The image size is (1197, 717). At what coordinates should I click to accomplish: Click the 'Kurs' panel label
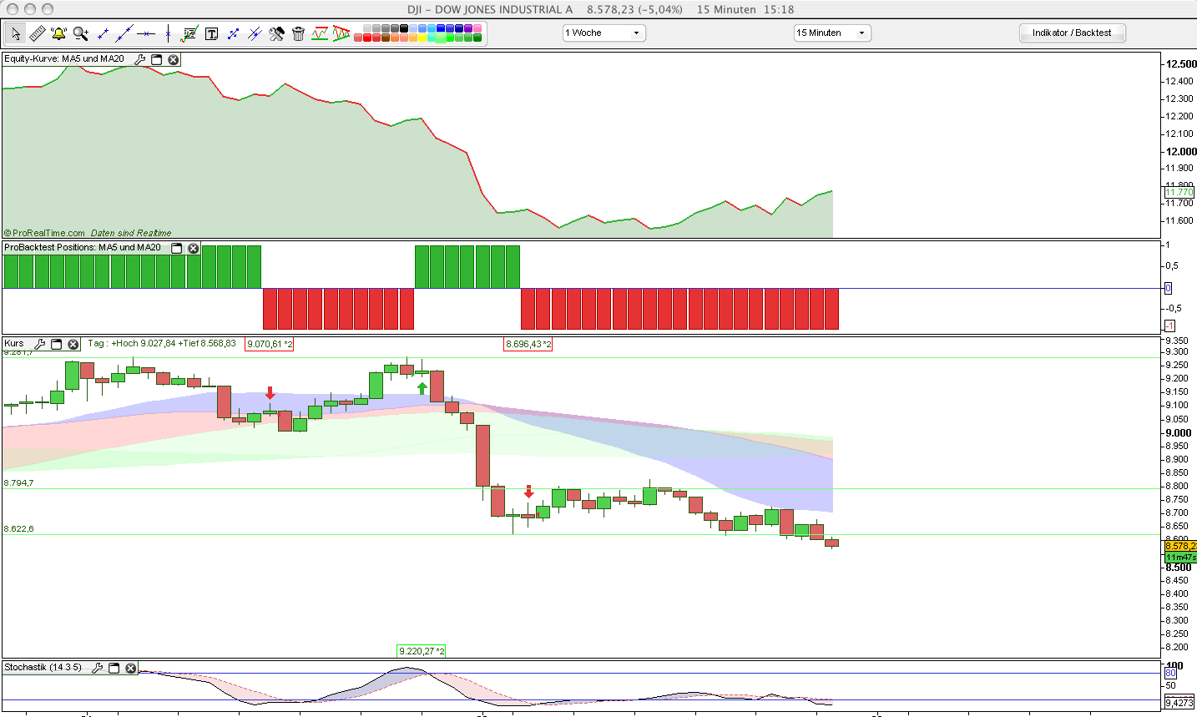[14, 344]
